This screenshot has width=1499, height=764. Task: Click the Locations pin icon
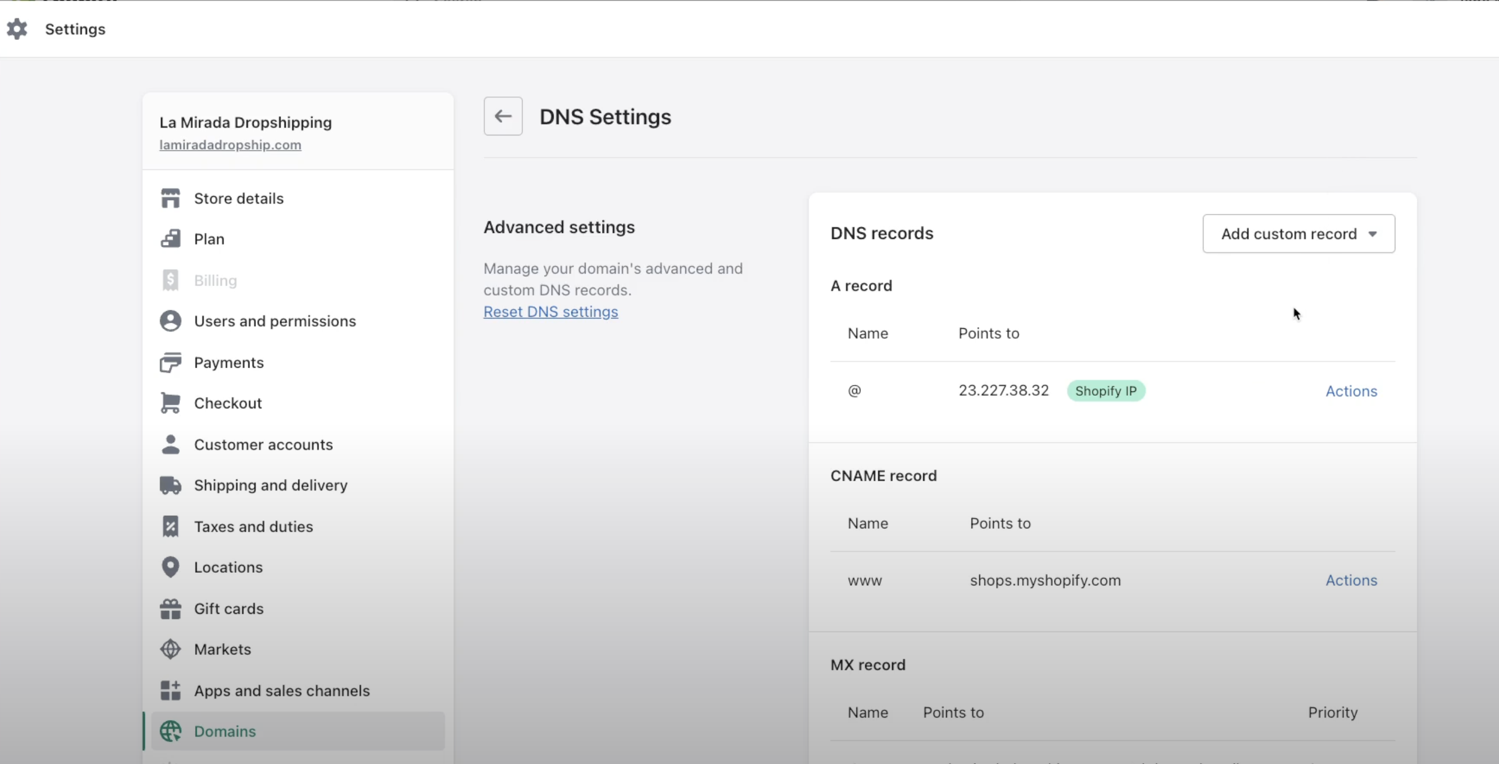point(171,567)
